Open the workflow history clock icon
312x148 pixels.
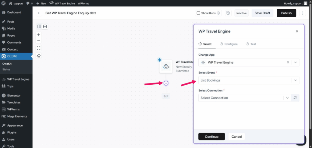coord(228,13)
